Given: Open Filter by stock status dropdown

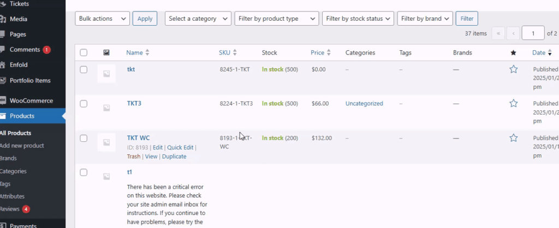Looking at the screenshot, I should click(358, 19).
